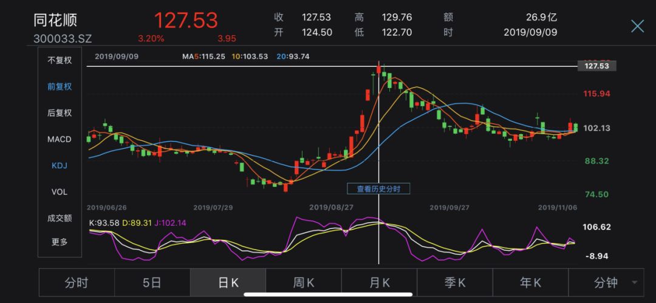Tap the D:89.31 indicator value

[137, 223]
